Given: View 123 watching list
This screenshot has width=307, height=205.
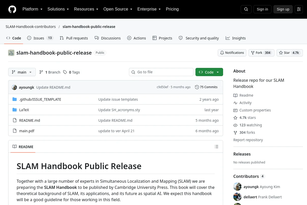Looking at the screenshot, I should click(248, 125).
